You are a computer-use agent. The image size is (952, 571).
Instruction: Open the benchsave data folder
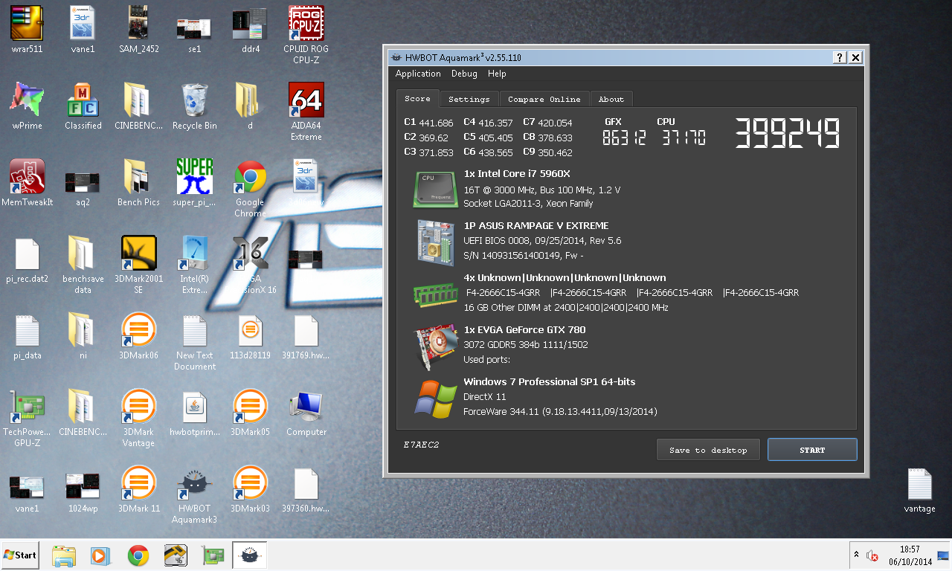coord(83,253)
